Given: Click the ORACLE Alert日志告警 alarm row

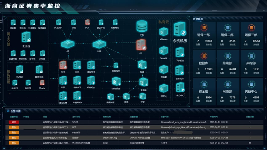Looking at the screenshot, I should click(134, 137).
